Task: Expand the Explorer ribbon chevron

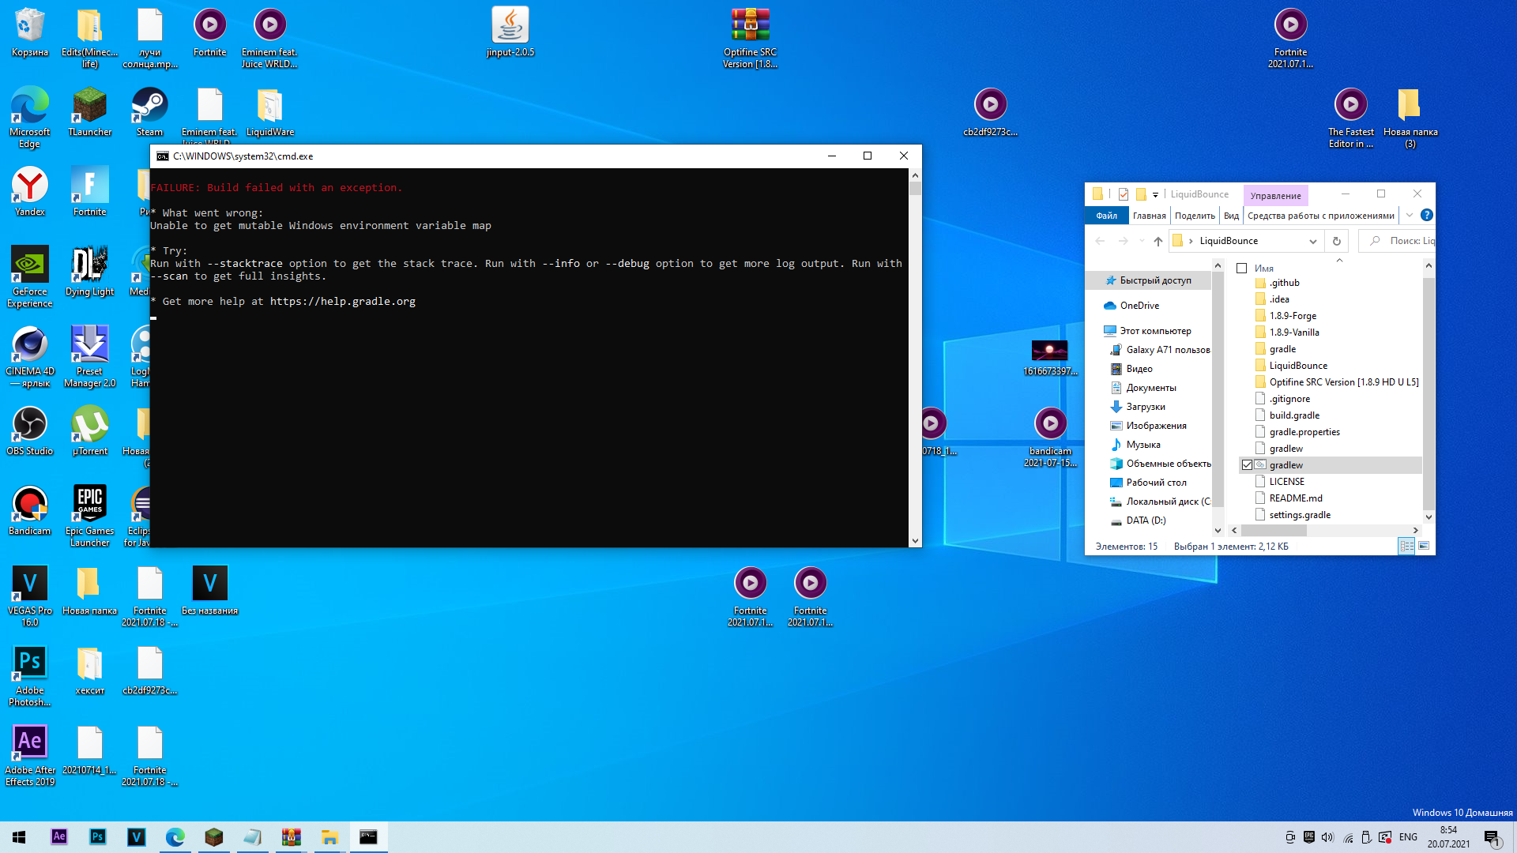Action: point(1409,215)
